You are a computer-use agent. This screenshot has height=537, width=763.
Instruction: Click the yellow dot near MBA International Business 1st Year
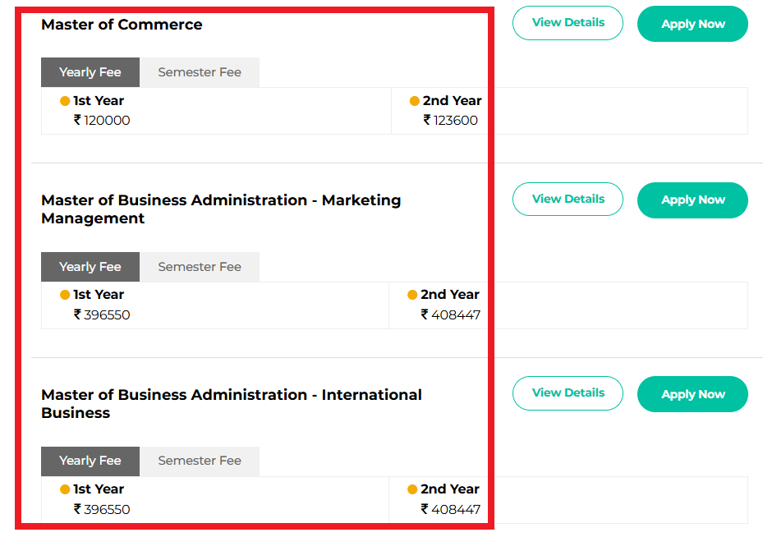(65, 489)
